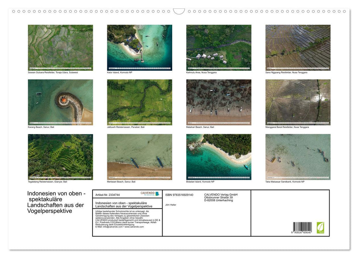Select the Karang Beach spiral jetty photo

click(60, 102)
